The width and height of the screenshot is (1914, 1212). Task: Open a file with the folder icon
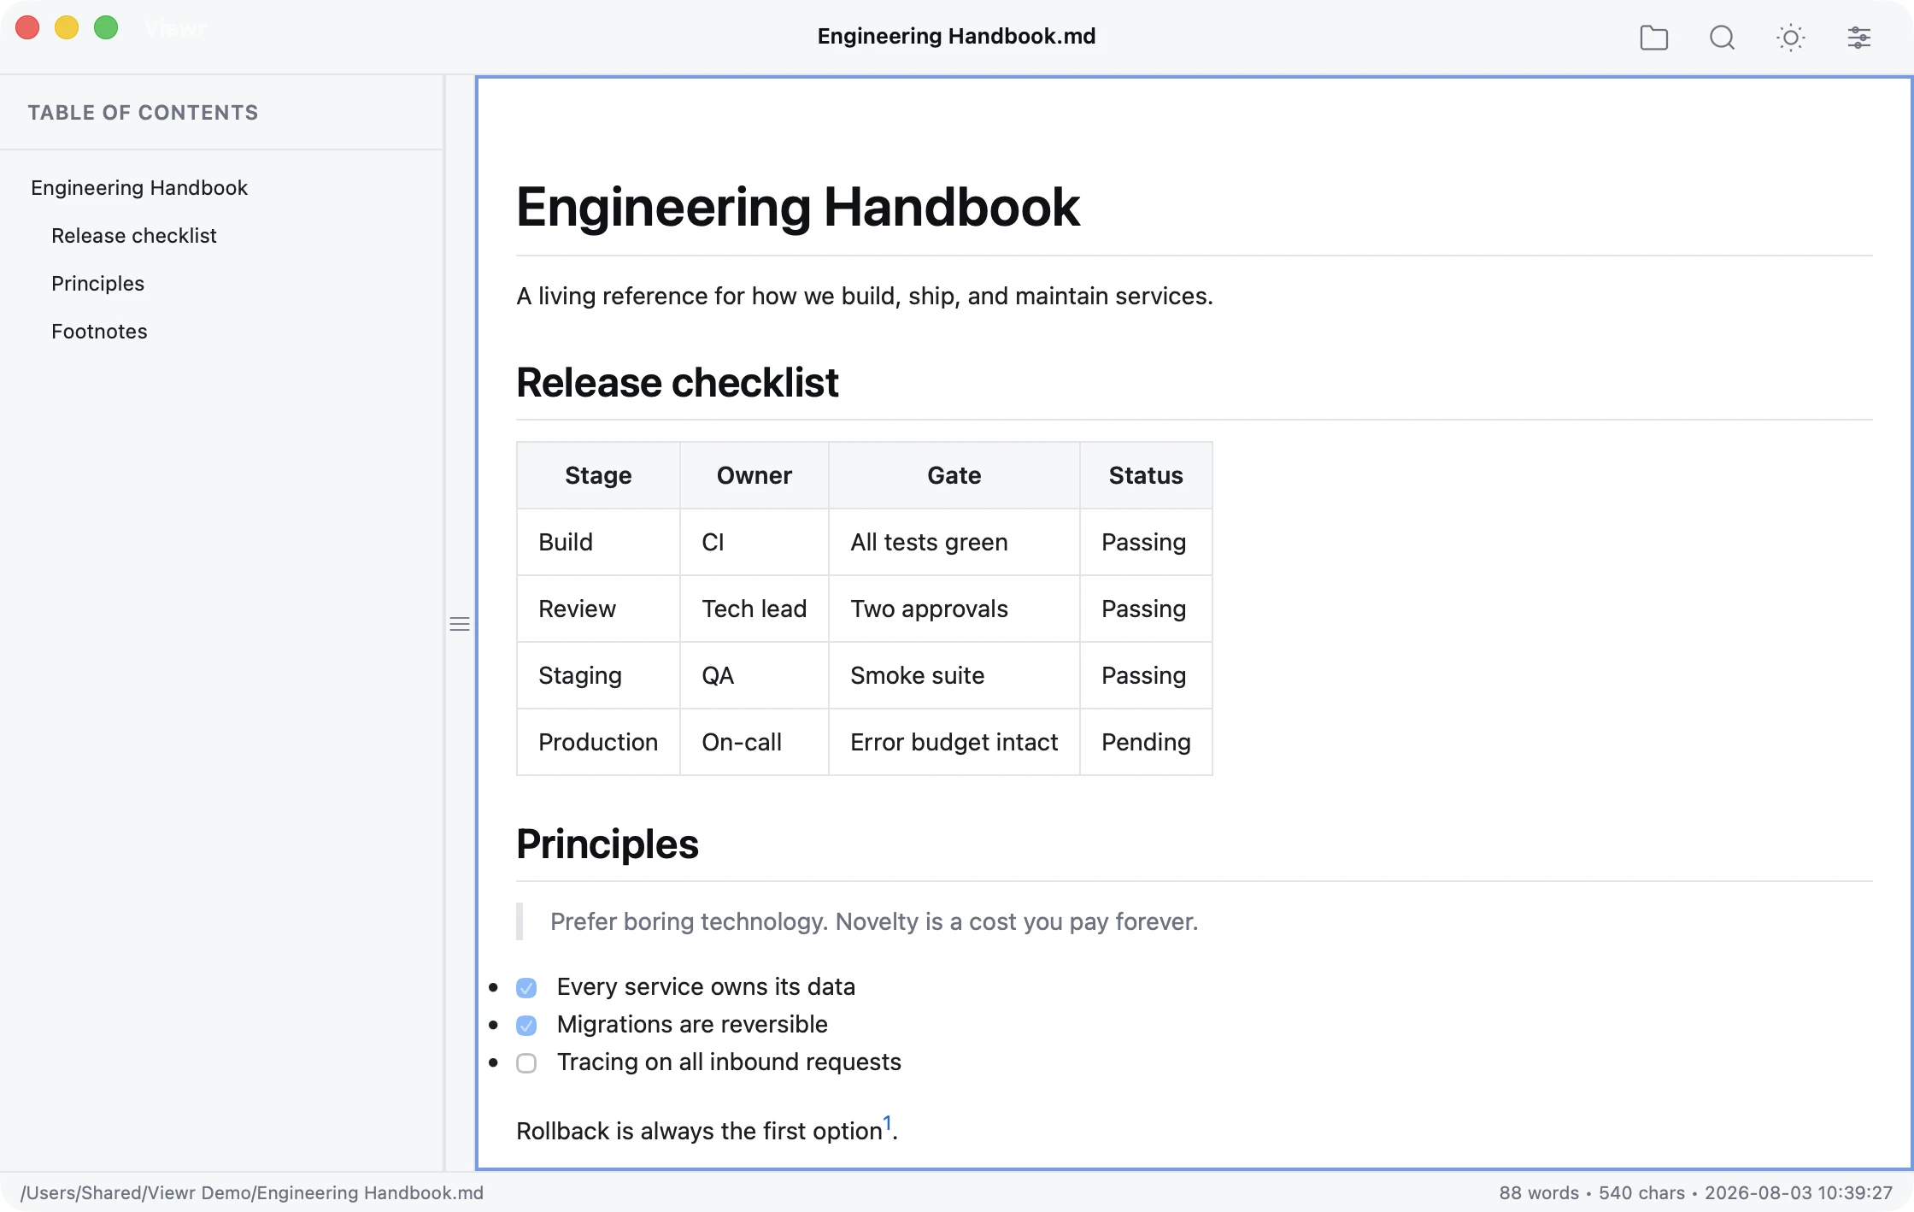[x=1653, y=38]
